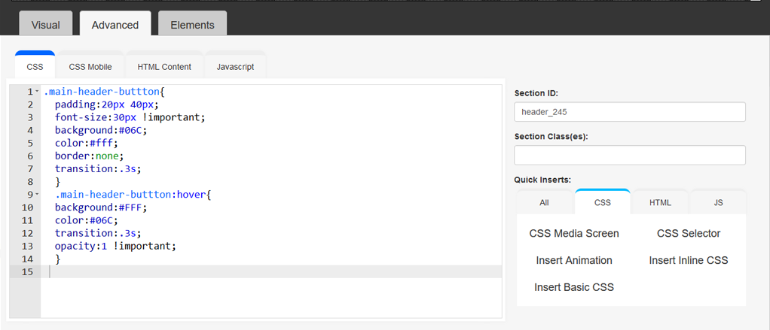
Task: Show HTML quick inserts
Action: coord(660,202)
